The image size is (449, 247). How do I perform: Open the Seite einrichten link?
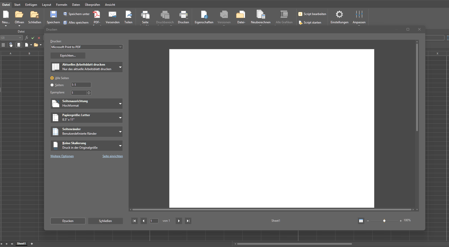[x=113, y=156]
